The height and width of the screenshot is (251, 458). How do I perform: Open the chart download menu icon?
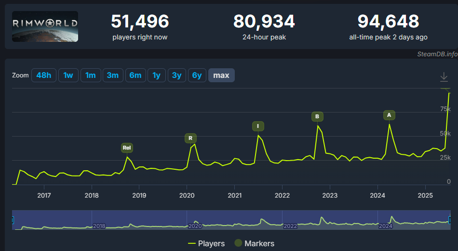click(444, 77)
